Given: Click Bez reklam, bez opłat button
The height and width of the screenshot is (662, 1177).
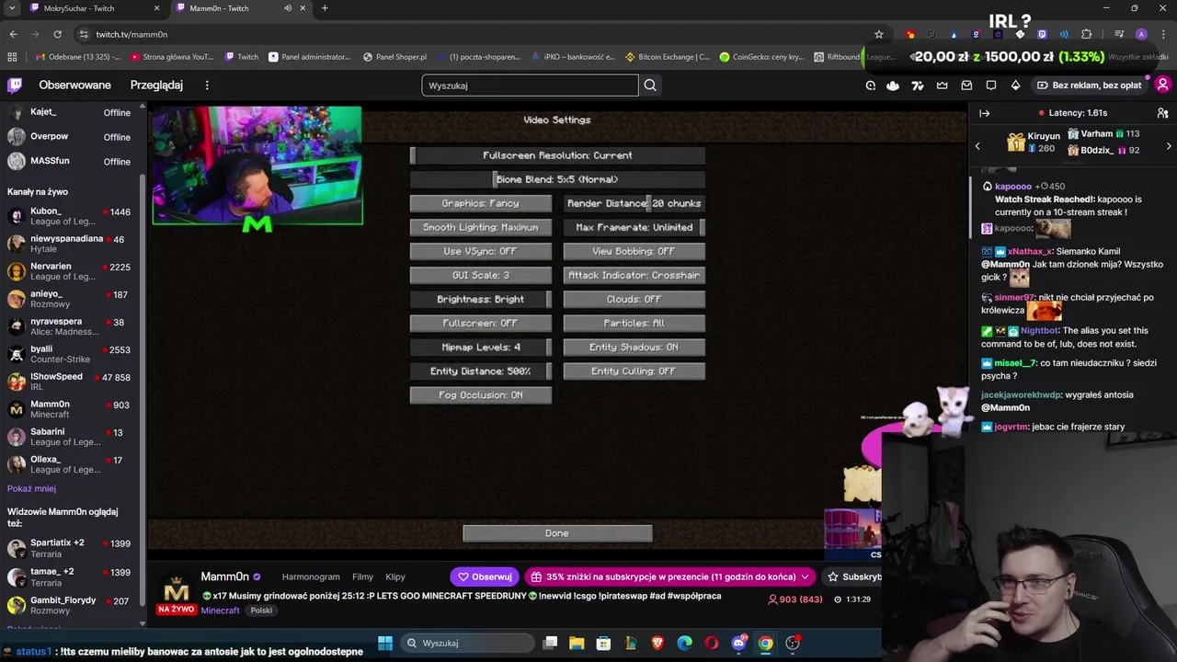Looking at the screenshot, I should (1089, 86).
